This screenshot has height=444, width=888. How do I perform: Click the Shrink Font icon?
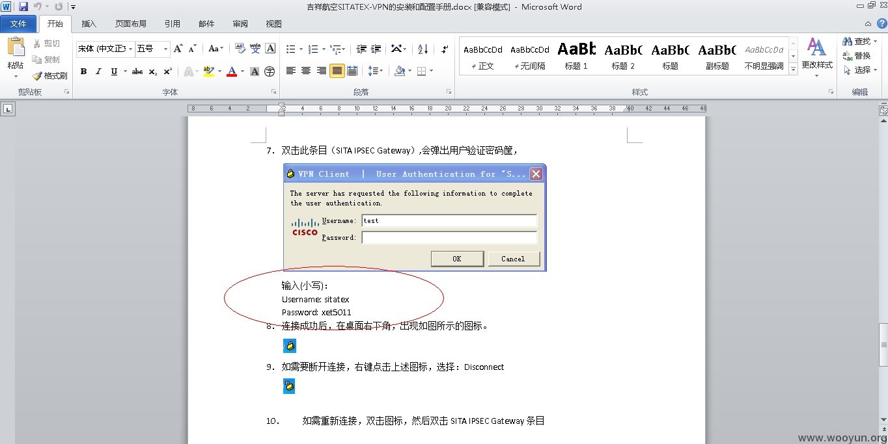click(x=193, y=49)
